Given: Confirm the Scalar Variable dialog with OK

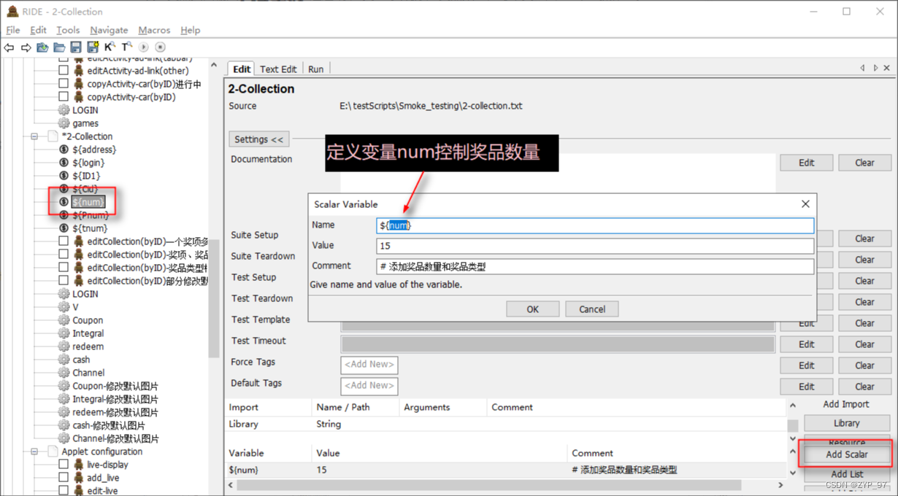Looking at the screenshot, I should tap(533, 309).
